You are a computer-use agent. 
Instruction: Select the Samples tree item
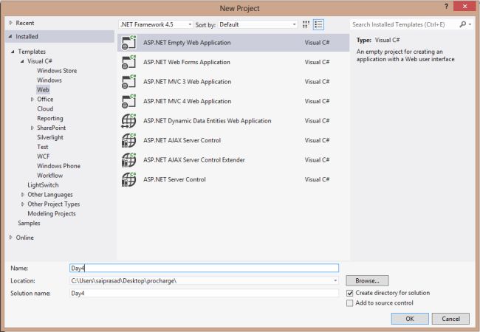click(29, 223)
